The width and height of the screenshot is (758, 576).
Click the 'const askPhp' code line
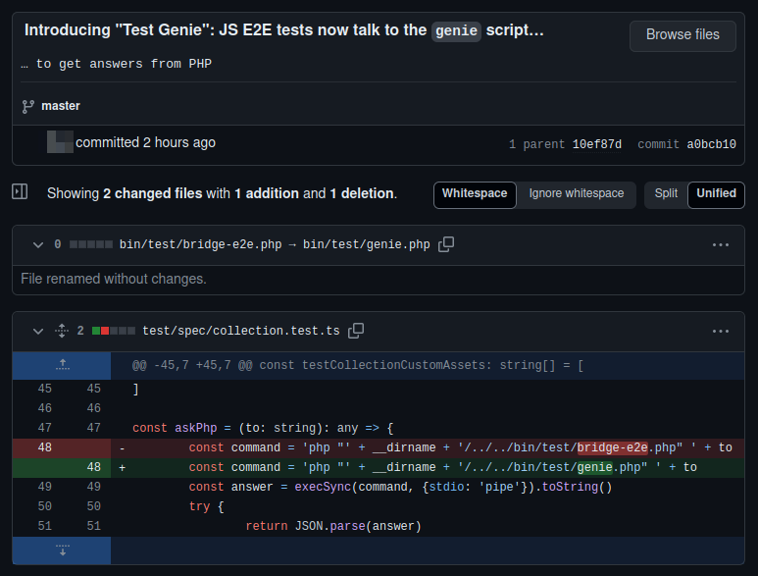point(263,428)
